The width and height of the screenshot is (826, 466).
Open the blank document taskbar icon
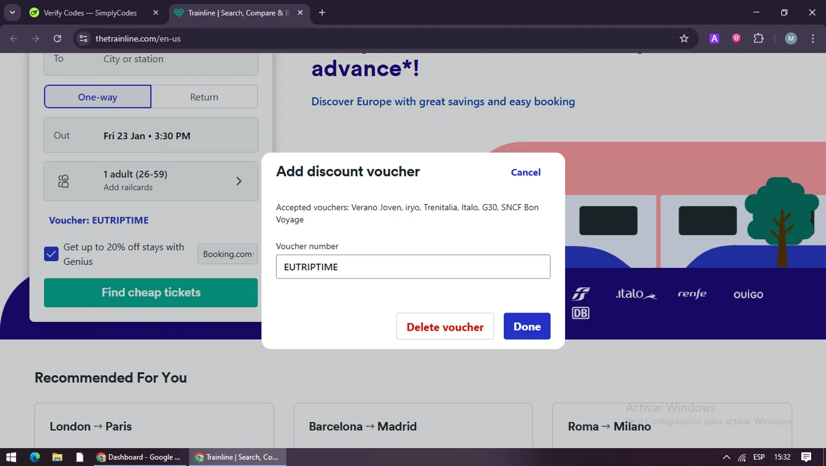pos(80,457)
